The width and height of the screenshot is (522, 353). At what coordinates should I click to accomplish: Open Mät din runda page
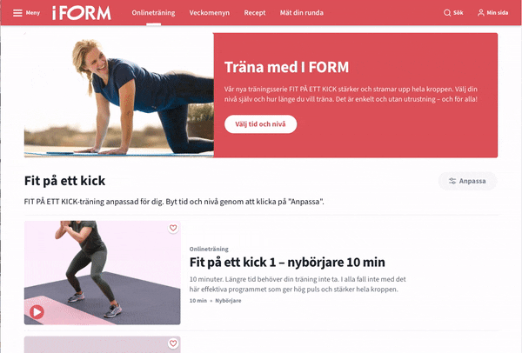tap(302, 13)
